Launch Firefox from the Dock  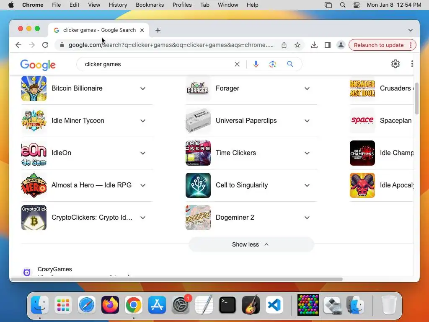pyautogui.click(x=110, y=305)
